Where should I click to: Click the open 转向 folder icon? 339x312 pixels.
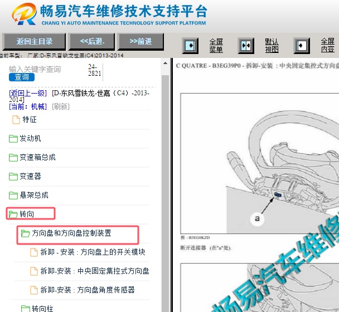point(13,214)
